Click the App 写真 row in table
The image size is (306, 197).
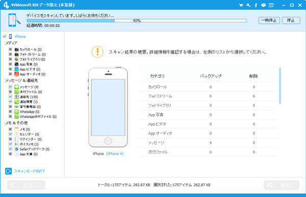[x=208, y=115]
